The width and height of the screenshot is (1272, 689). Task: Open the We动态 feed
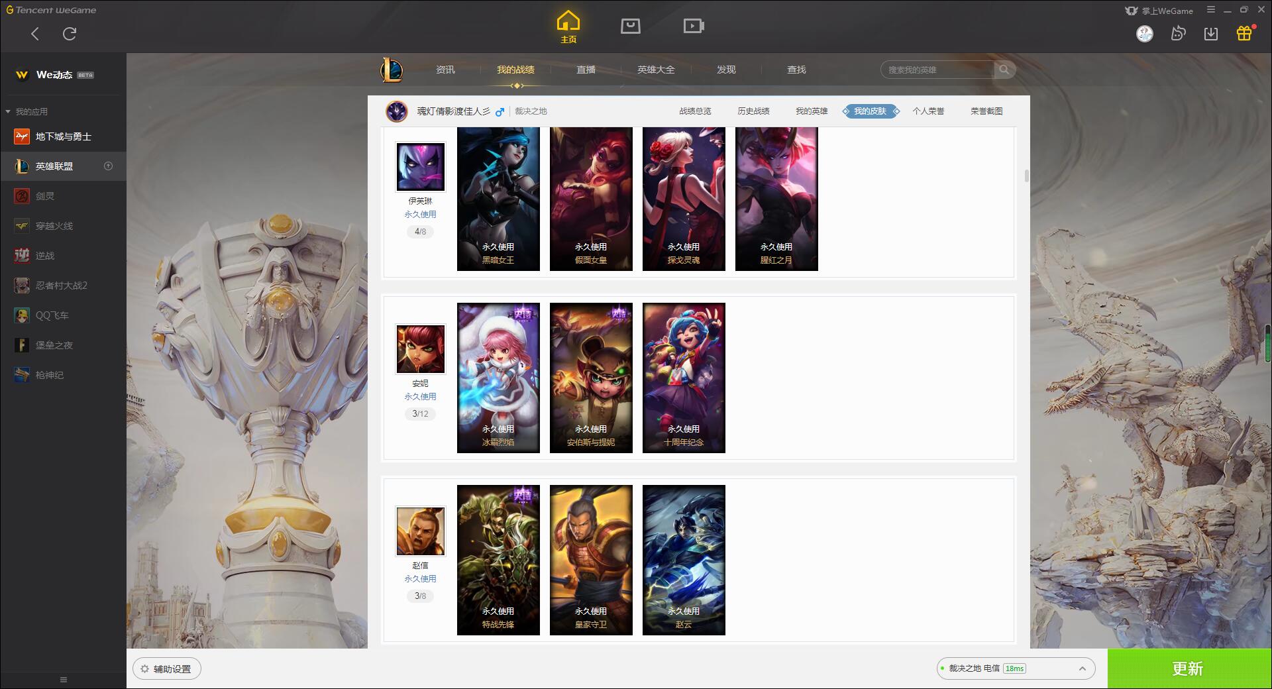[x=54, y=75]
